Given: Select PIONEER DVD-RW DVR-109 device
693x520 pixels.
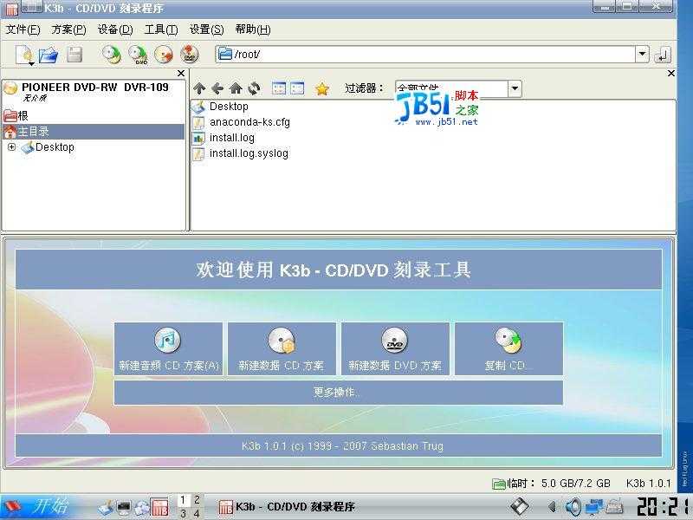Looking at the screenshot, I should tap(94, 88).
